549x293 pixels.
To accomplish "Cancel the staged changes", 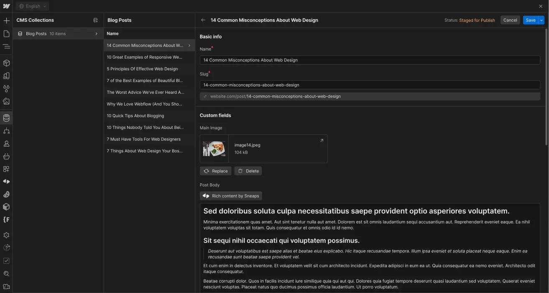I will point(510,20).
